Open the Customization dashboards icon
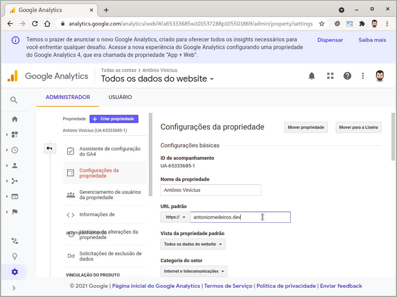The width and height of the screenshot is (397, 297). point(15,135)
